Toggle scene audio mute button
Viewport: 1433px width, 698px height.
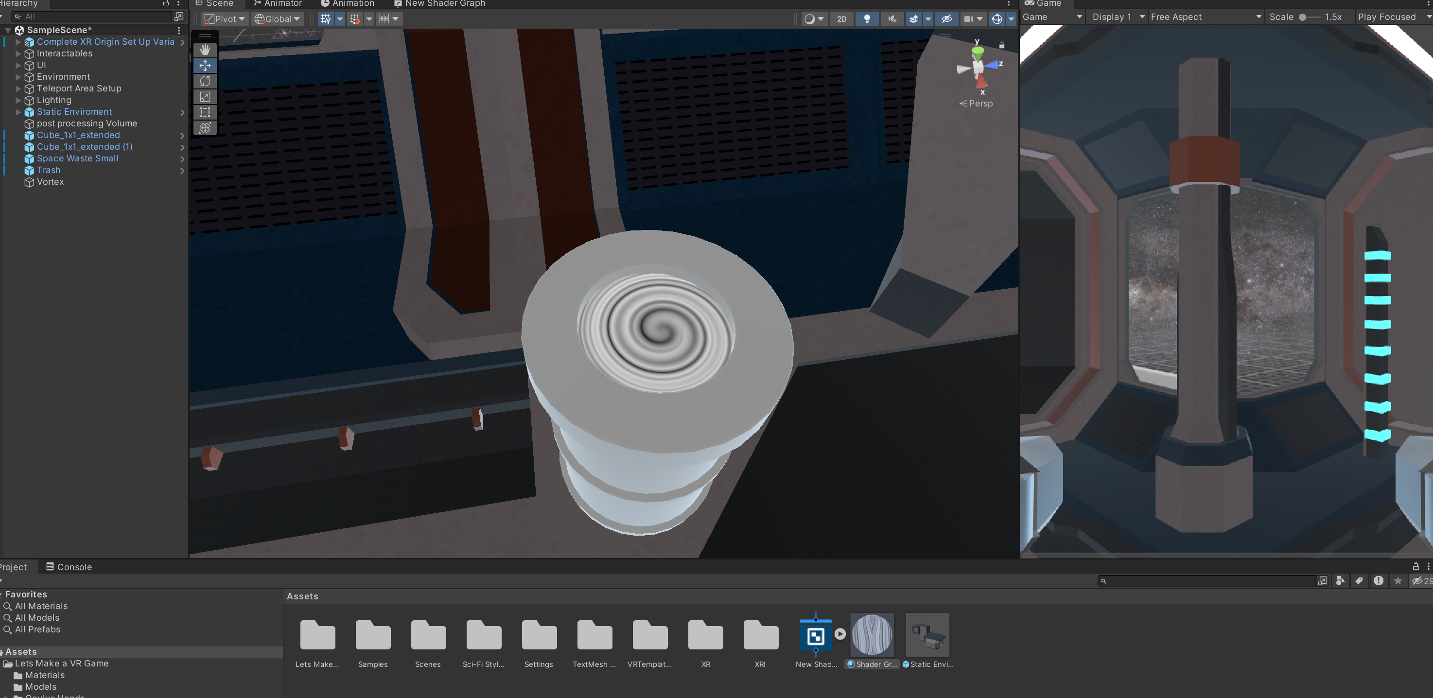(891, 19)
